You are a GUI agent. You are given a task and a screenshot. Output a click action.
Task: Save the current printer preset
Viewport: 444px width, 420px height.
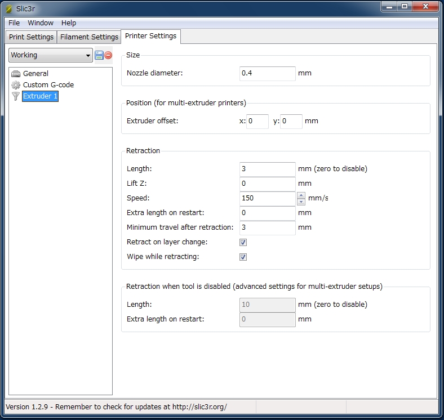pyautogui.click(x=99, y=55)
